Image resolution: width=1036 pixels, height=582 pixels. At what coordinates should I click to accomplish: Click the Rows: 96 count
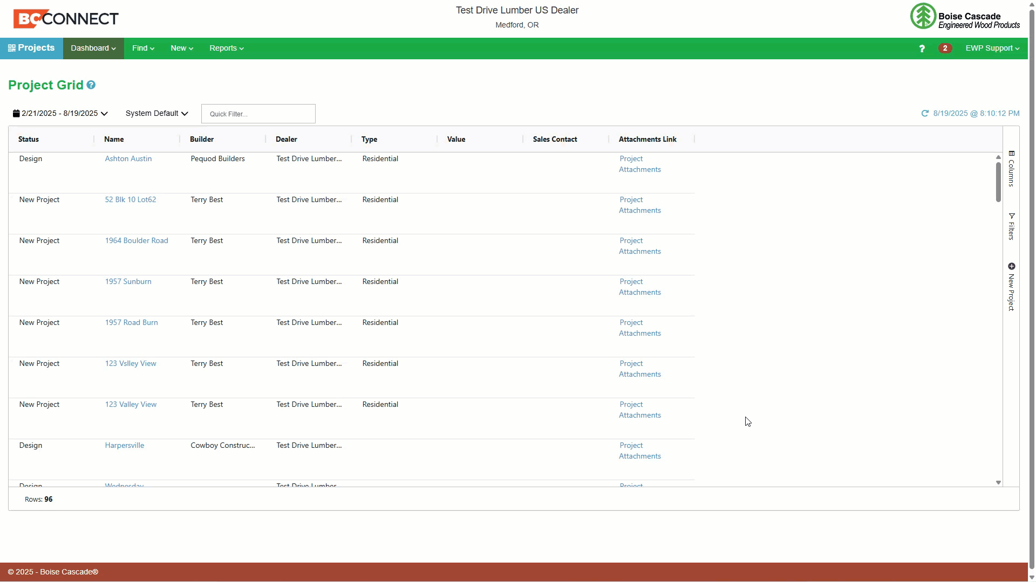(39, 500)
